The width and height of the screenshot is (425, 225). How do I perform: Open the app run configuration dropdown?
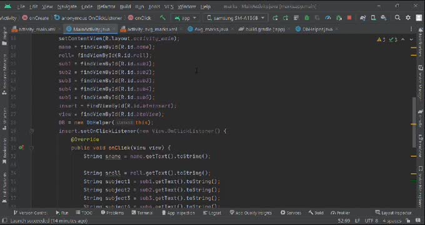[186, 18]
